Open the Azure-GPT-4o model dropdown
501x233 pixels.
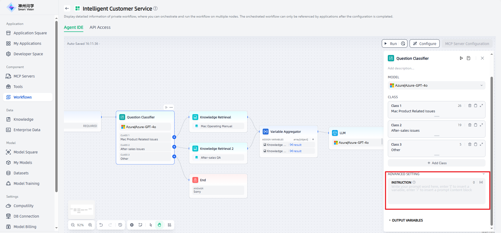coord(436,85)
